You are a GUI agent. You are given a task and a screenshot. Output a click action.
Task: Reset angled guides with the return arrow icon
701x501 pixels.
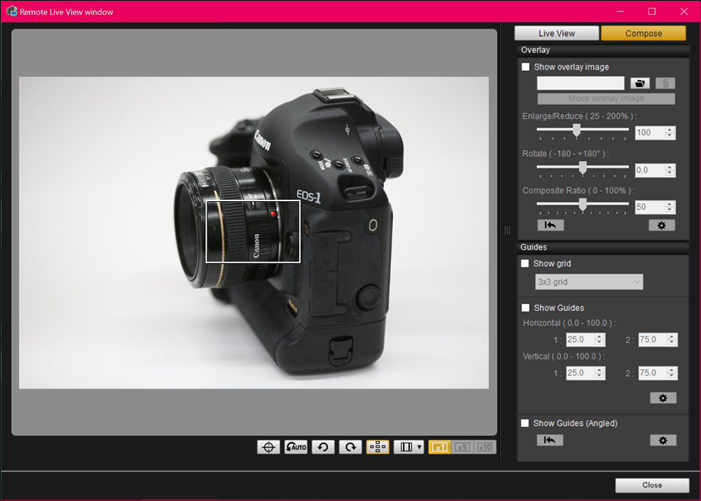tap(550, 440)
